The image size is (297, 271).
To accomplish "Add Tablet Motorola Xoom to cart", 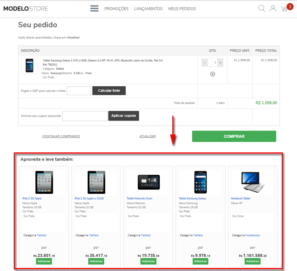I will (x=148, y=261).
